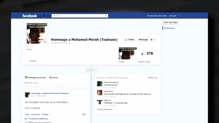Screen dimensions: 219x123
Task: Click the J'aime button on the page
Action: pos(129,40)
